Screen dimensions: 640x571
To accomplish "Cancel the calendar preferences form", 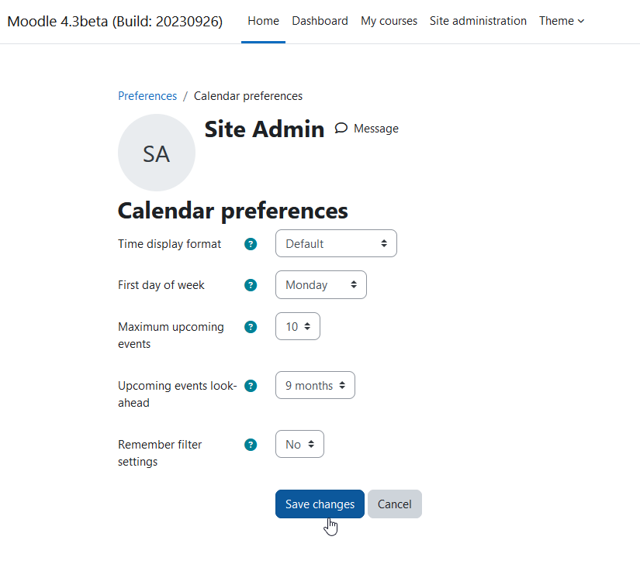I will 395,504.
